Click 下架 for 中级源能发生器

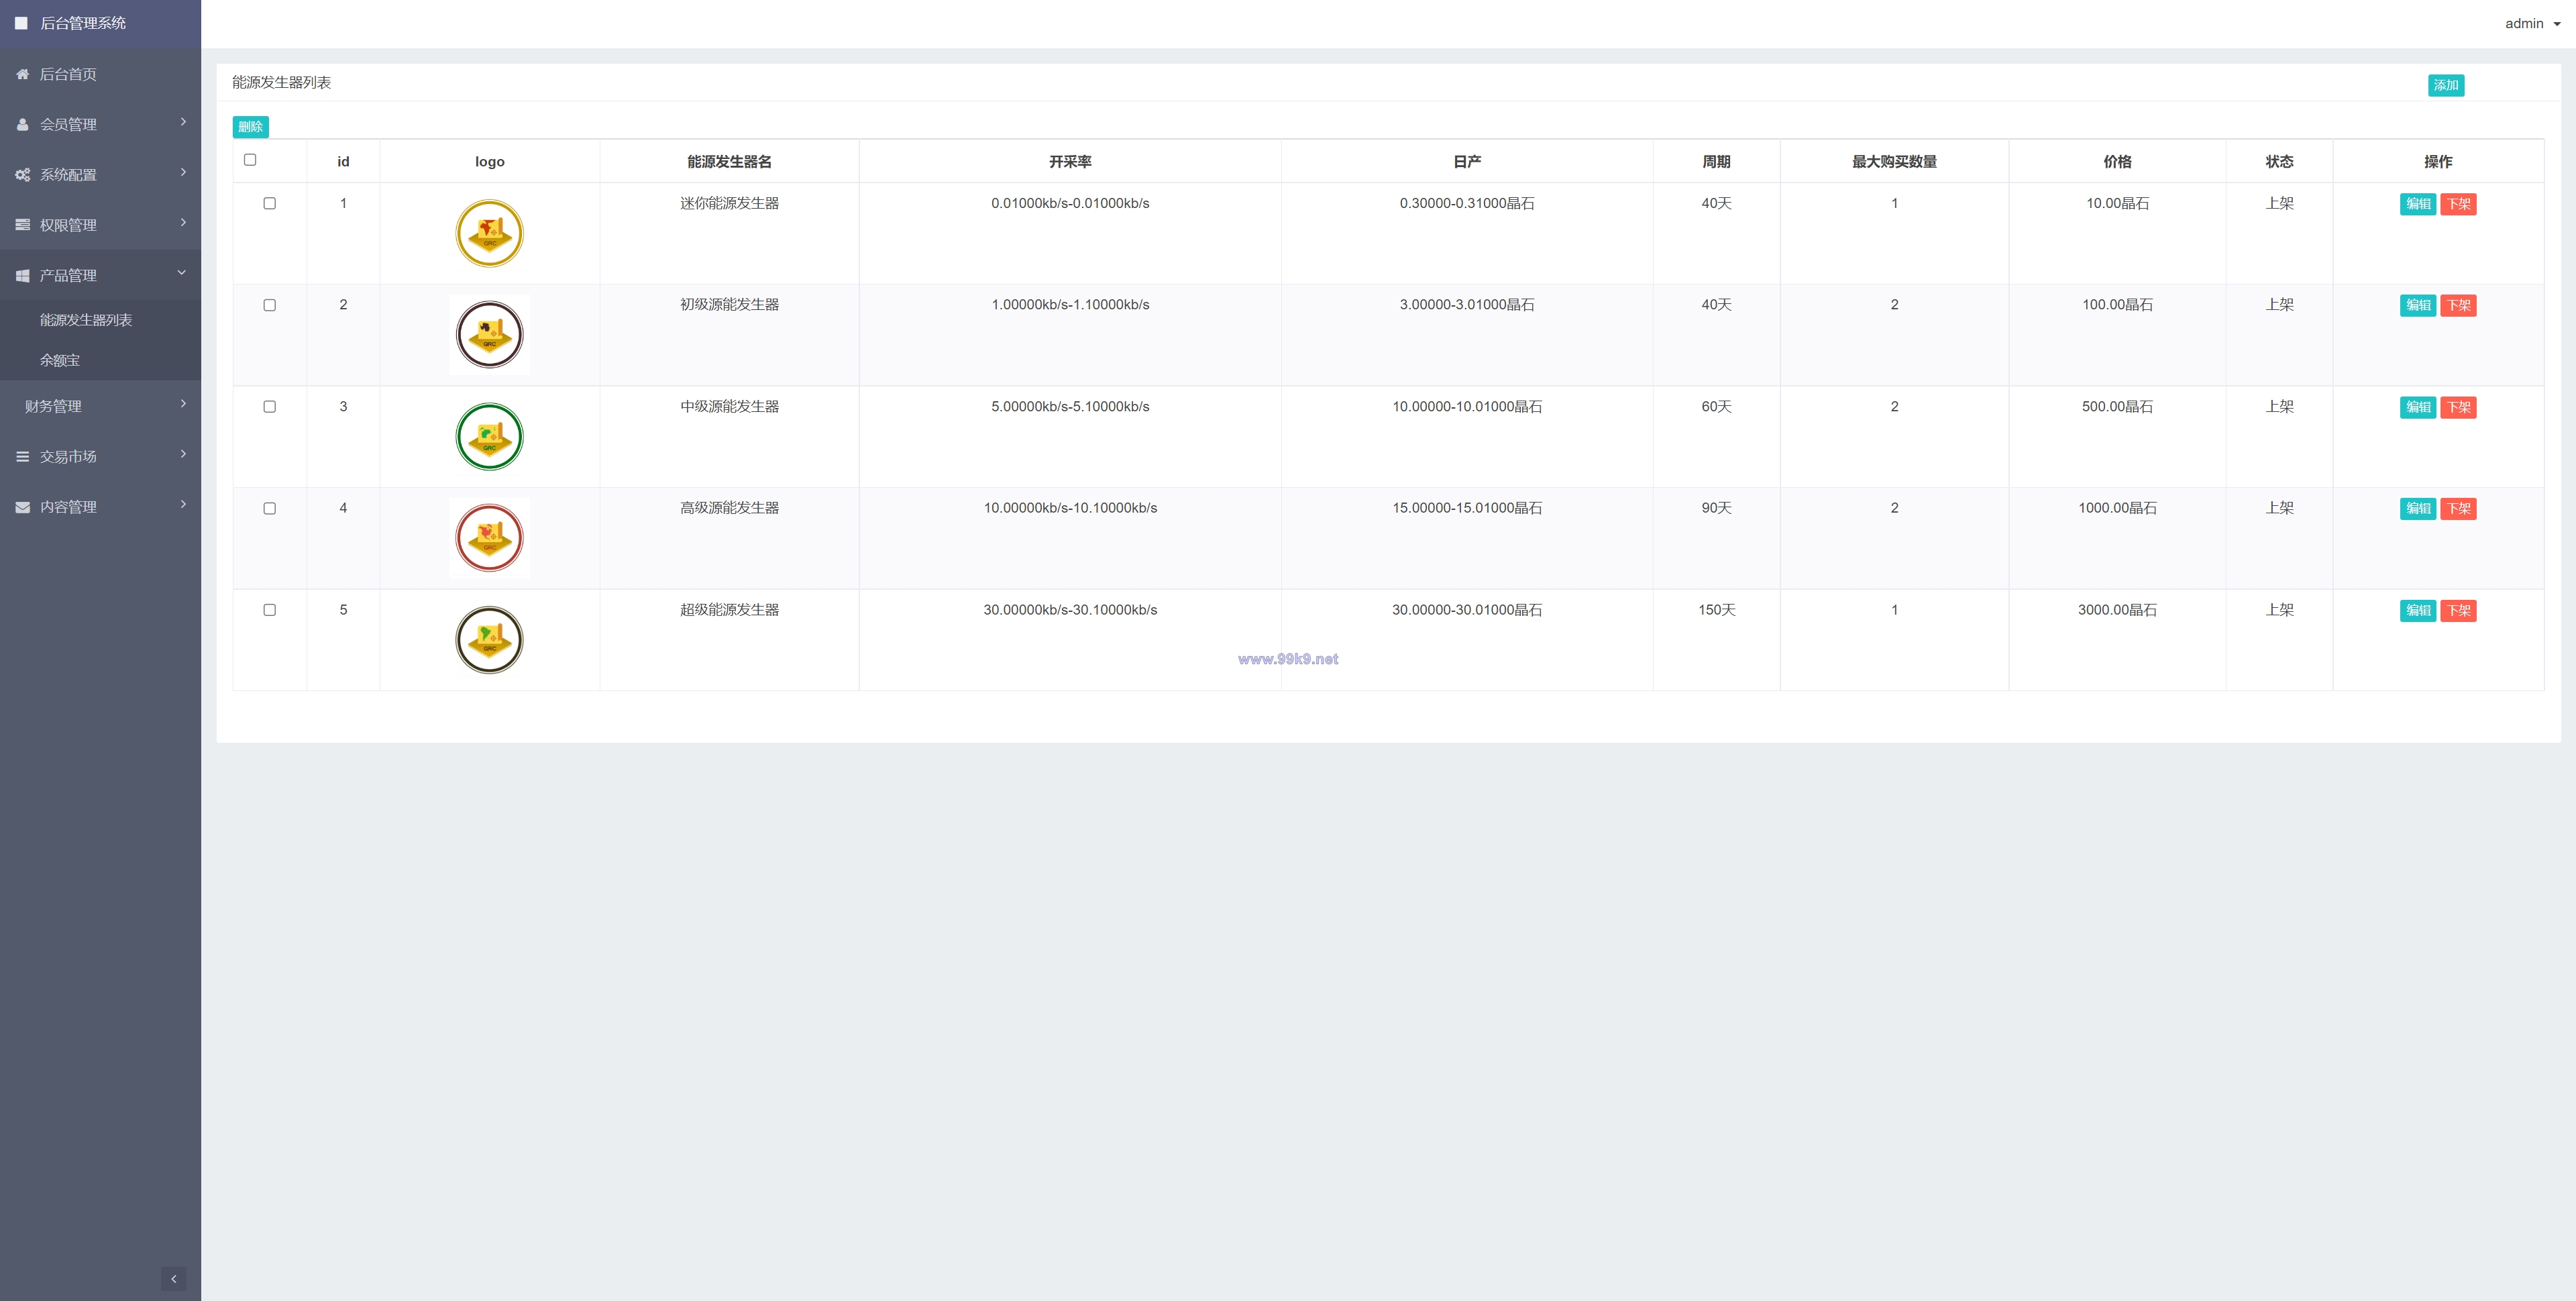(2458, 407)
